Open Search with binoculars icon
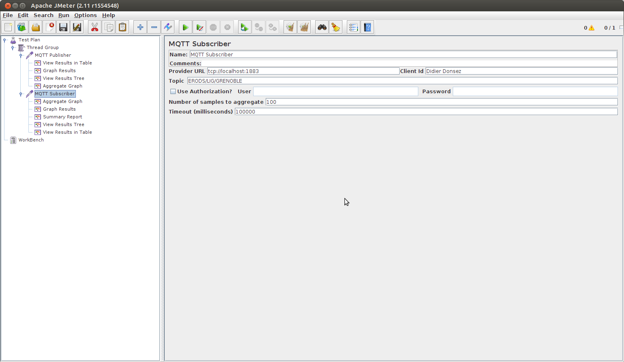Screen dimensions: 624x362 click(x=322, y=28)
